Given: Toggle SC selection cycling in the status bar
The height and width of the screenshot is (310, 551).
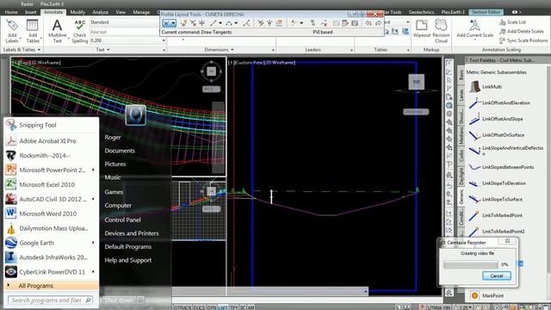Looking at the screenshot, I should pyautogui.click(x=243, y=307).
